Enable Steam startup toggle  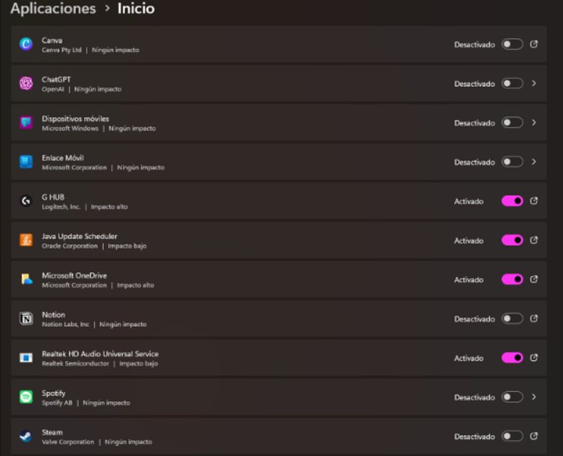[x=512, y=436]
